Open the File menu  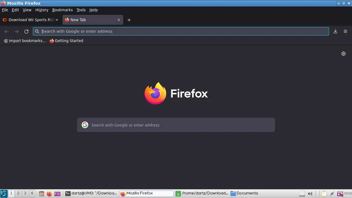click(5, 10)
